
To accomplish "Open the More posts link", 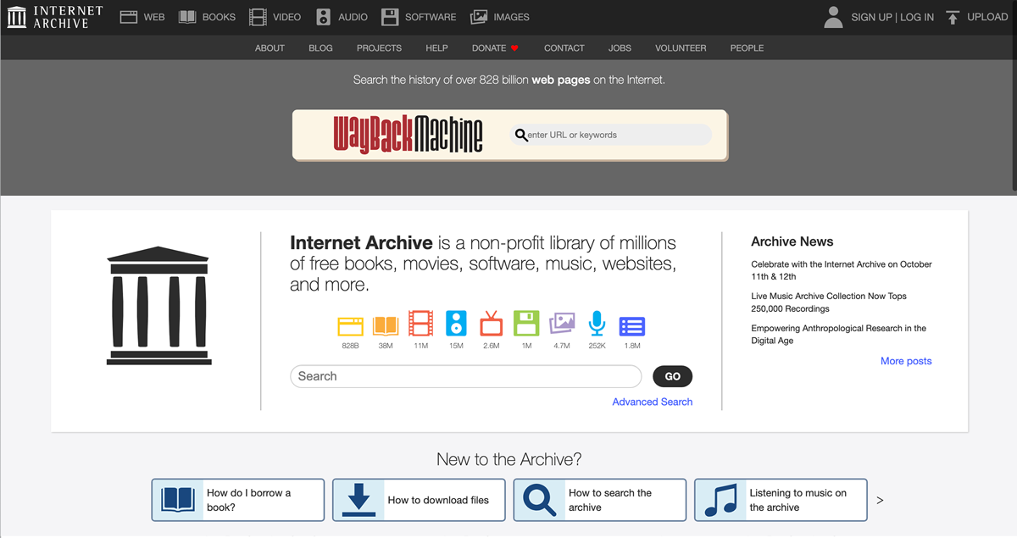I will point(905,361).
